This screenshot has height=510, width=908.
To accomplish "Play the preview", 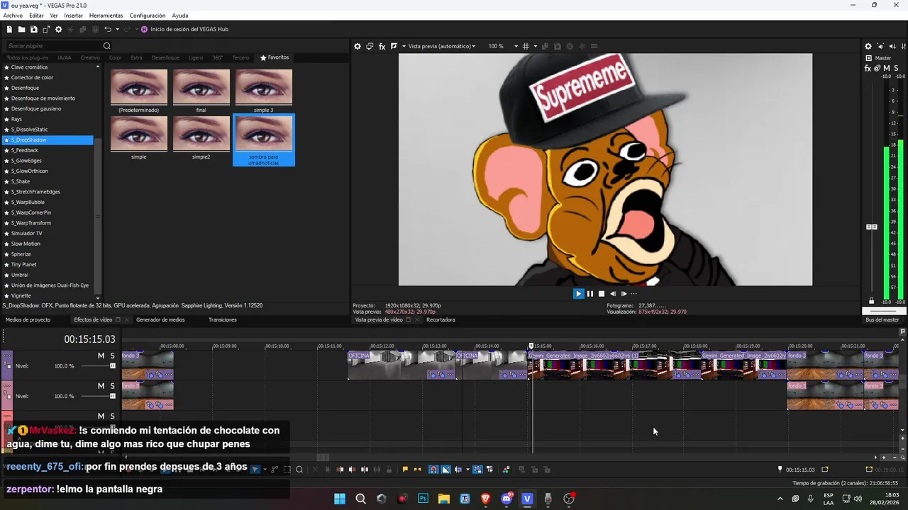I will click(x=578, y=294).
